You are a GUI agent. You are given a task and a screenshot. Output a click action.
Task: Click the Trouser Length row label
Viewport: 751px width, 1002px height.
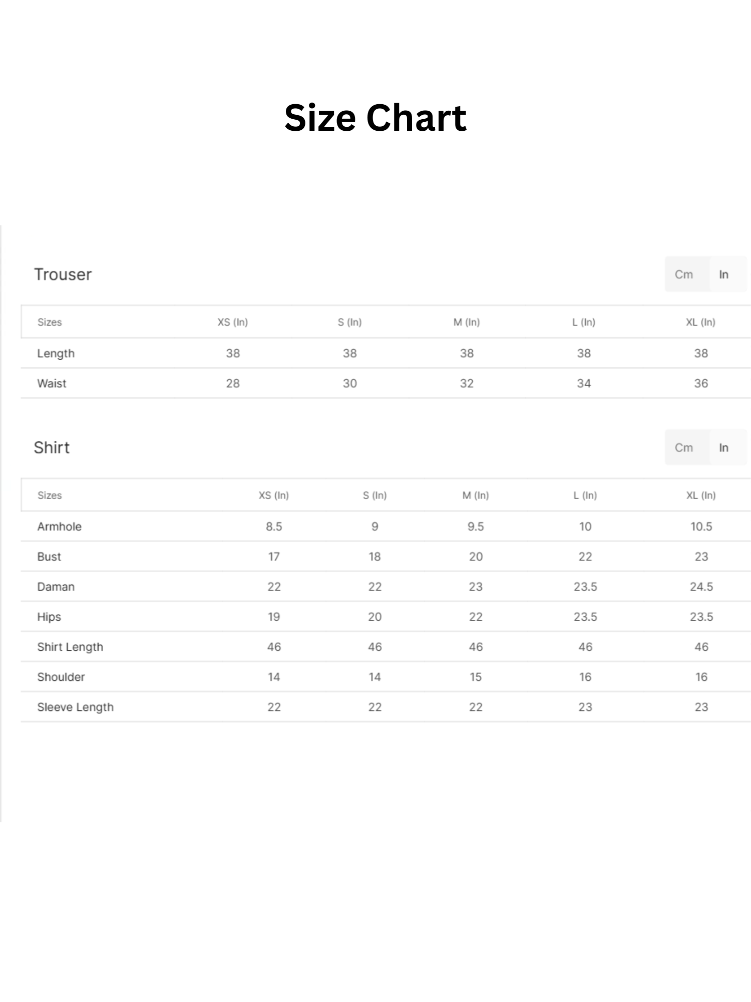pos(56,353)
